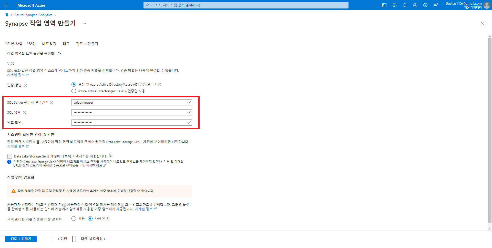Click the blue info icon in the storage note

point(9,162)
